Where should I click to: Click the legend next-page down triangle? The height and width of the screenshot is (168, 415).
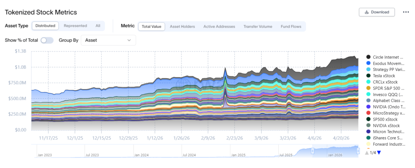pyautogui.click(x=379, y=153)
